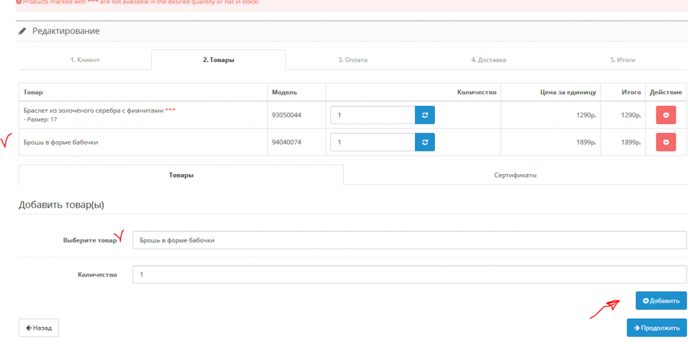The image size is (688, 342).
Task: Click the Добавить button
Action: [661, 301]
